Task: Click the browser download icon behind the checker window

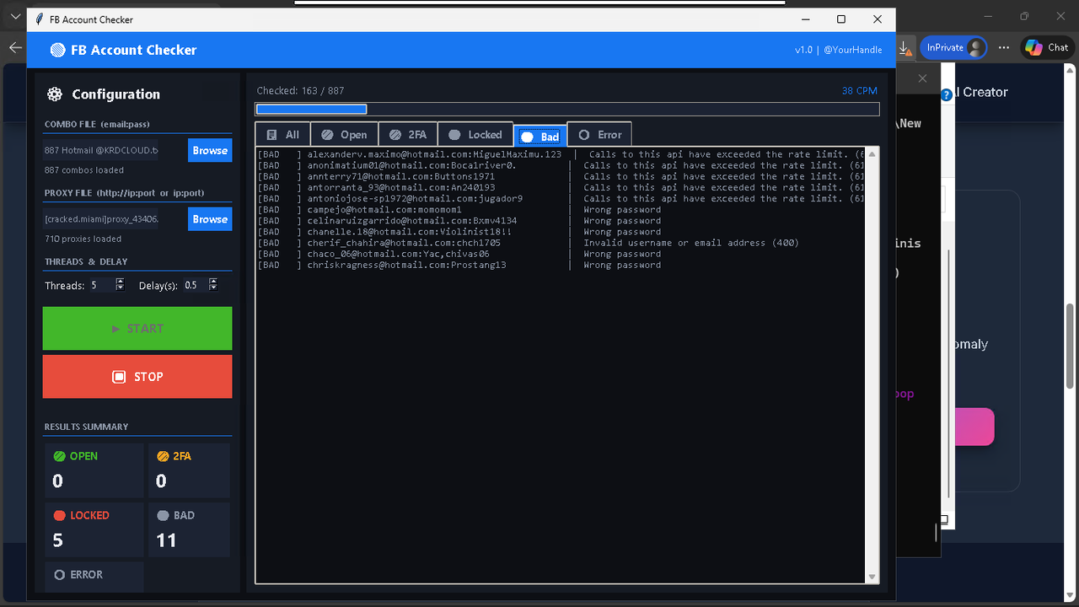Action: [x=905, y=48]
